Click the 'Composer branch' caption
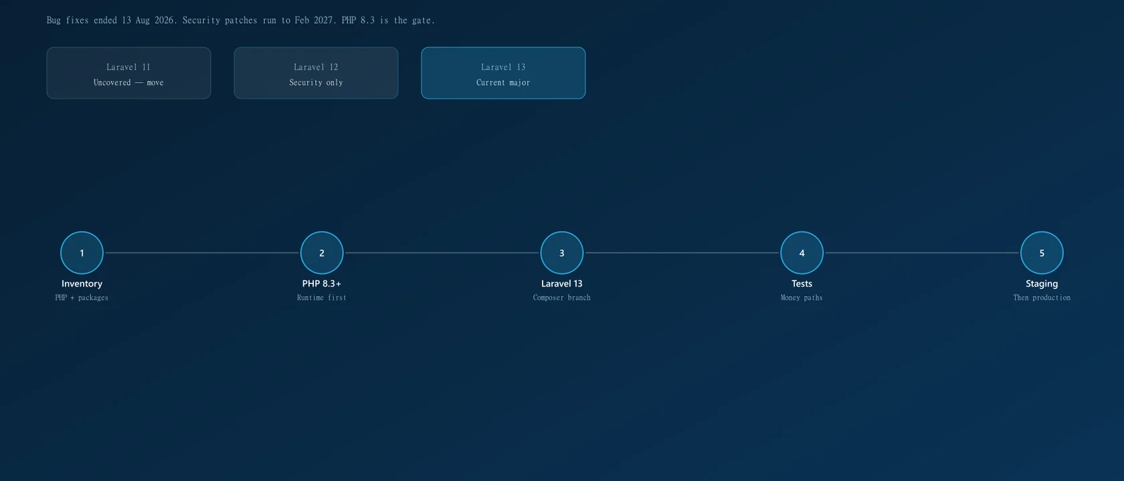Screen dimensions: 1124x481 (x=562, y=298)
